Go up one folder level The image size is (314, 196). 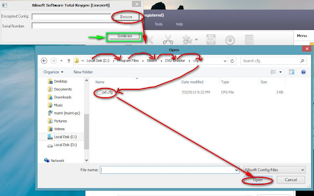(69, 61)
